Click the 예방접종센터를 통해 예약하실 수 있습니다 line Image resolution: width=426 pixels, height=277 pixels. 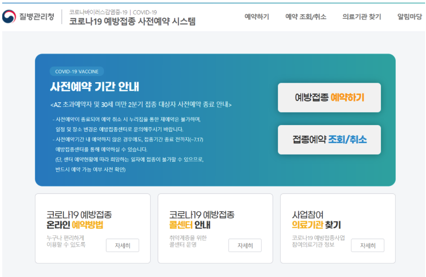pos(101,149)
